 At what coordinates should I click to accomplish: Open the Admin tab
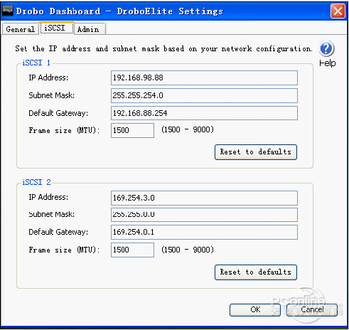90,29
